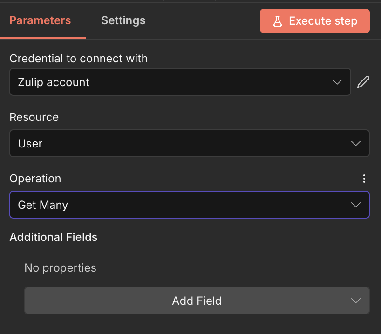Open the three-dot menu beside Operation
Image resolution: width=381 pixels, height=334 pixels.
point(364,179)
